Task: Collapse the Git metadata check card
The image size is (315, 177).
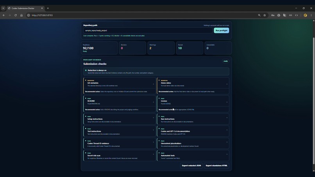Action: coord(154,84)
